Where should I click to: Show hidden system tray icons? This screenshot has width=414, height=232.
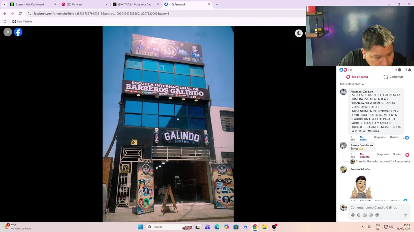click(x=363, y=227)
